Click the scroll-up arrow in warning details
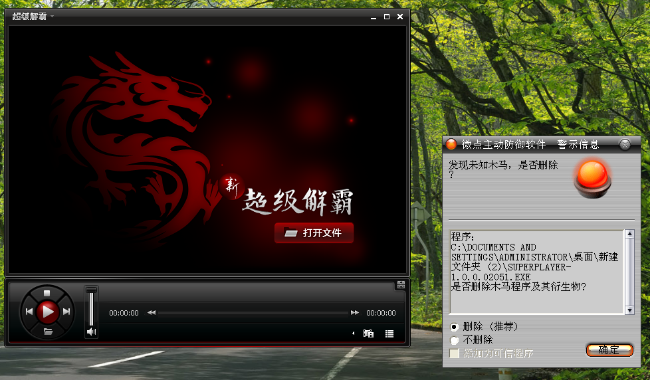Image resolution: width=650 pixels, height=380 pixels. pyautogui.click(x=629, y=234)
